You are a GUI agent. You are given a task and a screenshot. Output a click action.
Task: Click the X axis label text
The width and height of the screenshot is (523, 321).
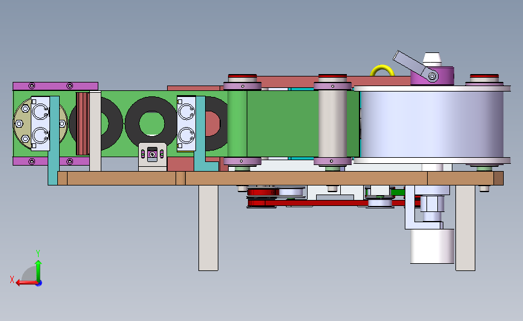tap(12, 279)
